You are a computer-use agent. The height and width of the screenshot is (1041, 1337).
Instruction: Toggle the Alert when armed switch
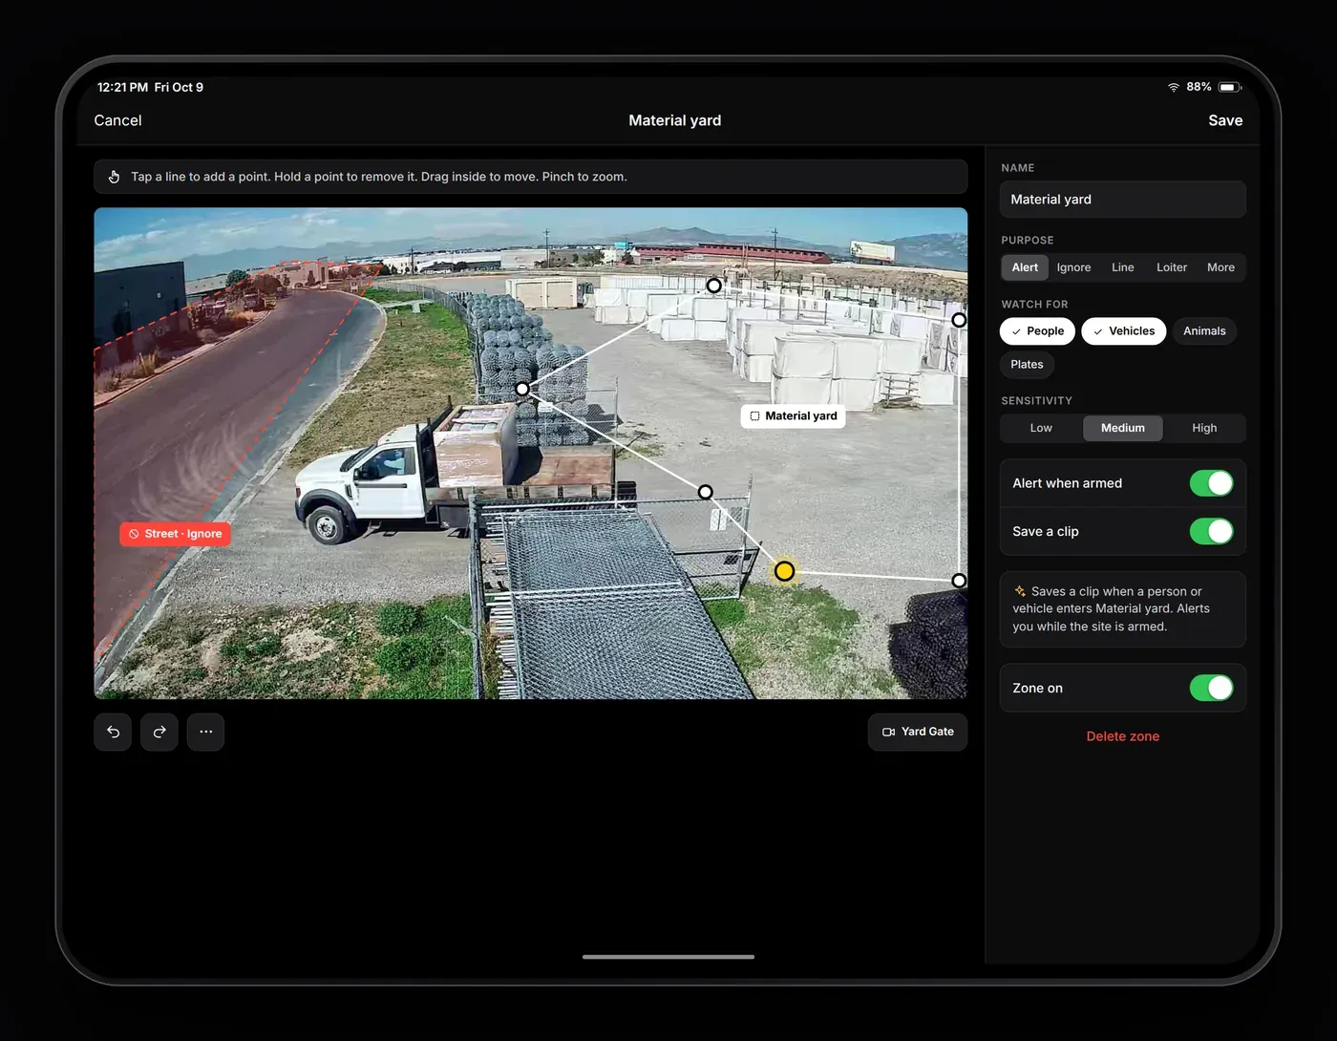point(1212,483)
